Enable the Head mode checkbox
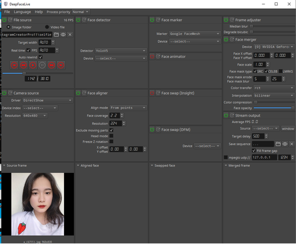The height and width of the screenshot is (244, 296). [111, 136]
